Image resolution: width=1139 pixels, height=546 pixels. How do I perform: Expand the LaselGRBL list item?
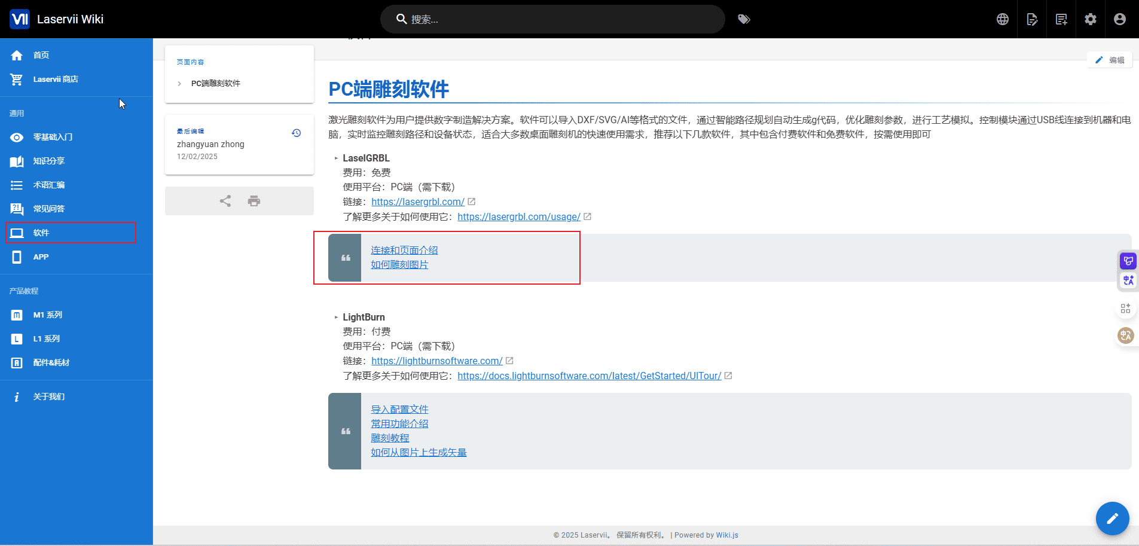coord(336,158)
